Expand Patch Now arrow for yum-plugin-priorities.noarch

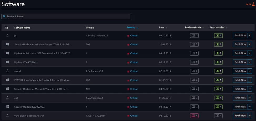pos(250,116)
